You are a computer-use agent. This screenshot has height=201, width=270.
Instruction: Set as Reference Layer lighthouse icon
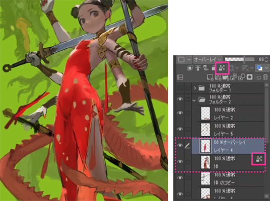click(198, 68)
